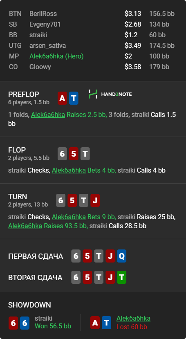The height and width of the screenshot is (339, 186).
Task: Click the red 5 card on flop
Action: coord(74,154)
